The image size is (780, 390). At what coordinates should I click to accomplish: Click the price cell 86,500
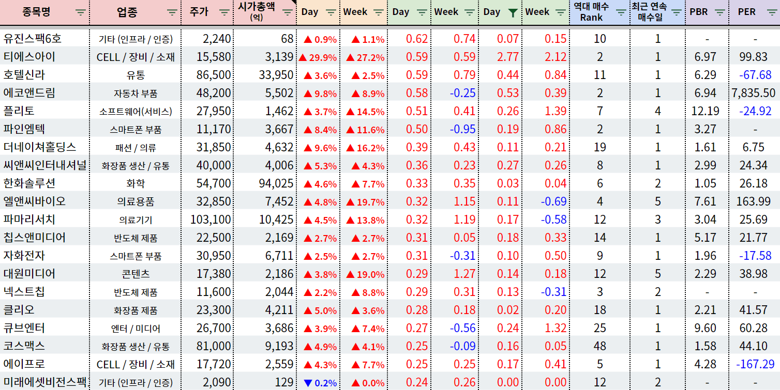(x=207, y=75)
